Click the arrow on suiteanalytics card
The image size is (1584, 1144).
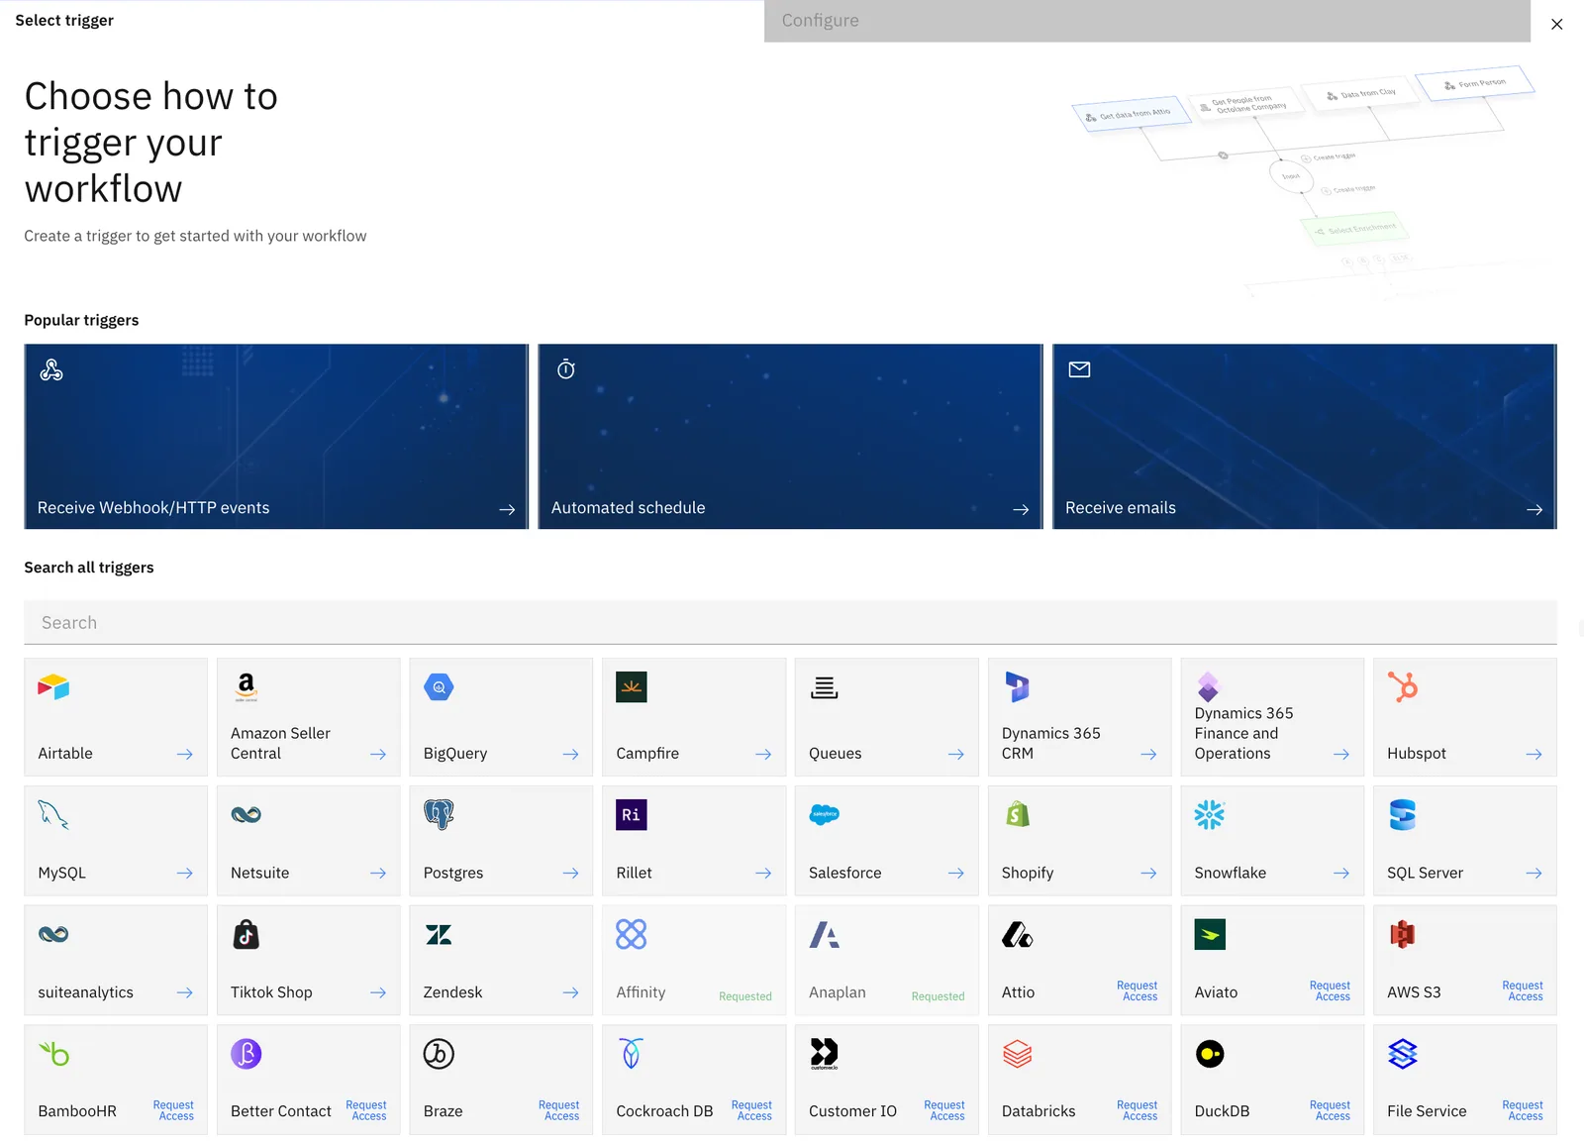184,992
